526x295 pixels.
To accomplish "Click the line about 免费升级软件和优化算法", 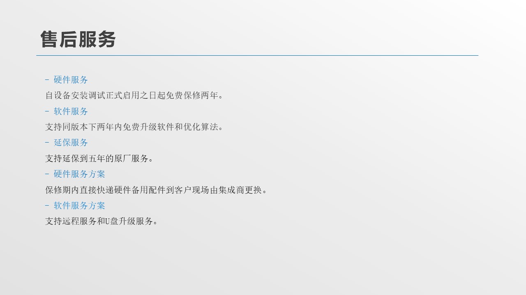I will tap(134, 127).
